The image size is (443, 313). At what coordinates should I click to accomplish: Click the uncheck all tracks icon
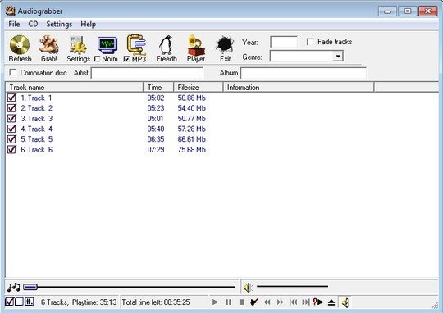(x=19, y=302)
